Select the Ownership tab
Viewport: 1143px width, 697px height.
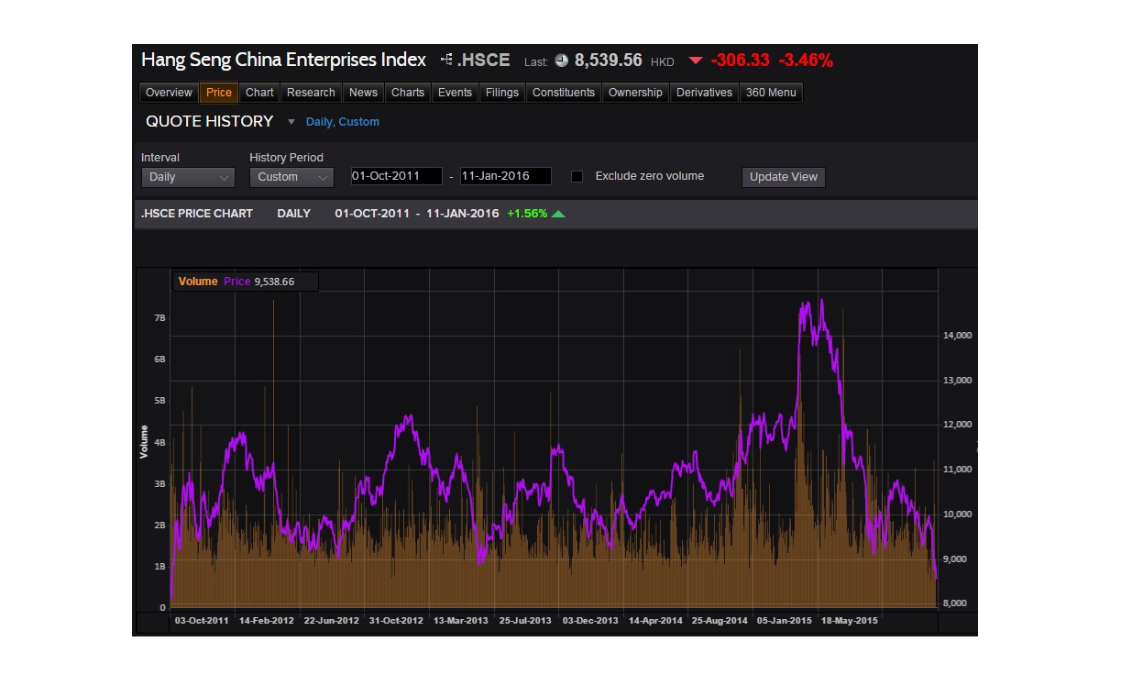tap(635, 93)
